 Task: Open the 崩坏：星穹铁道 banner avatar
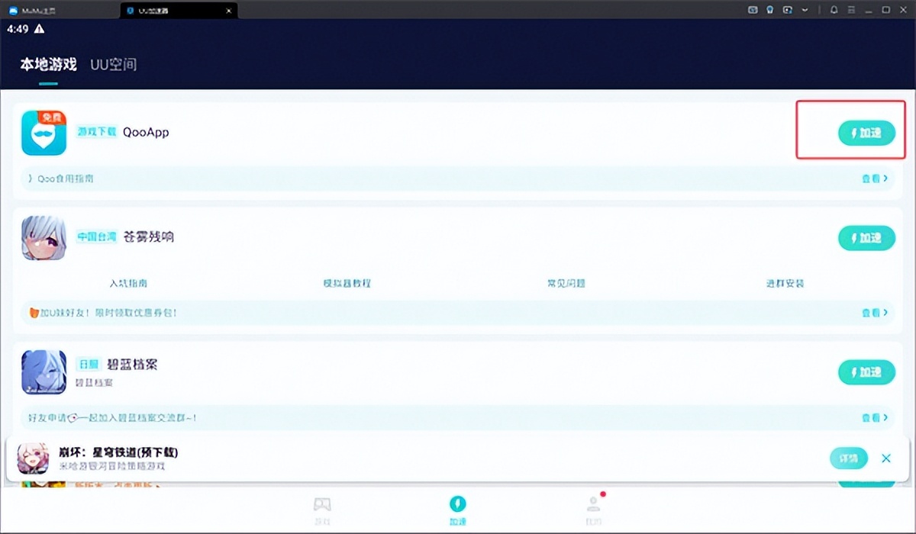click(33, 458)
